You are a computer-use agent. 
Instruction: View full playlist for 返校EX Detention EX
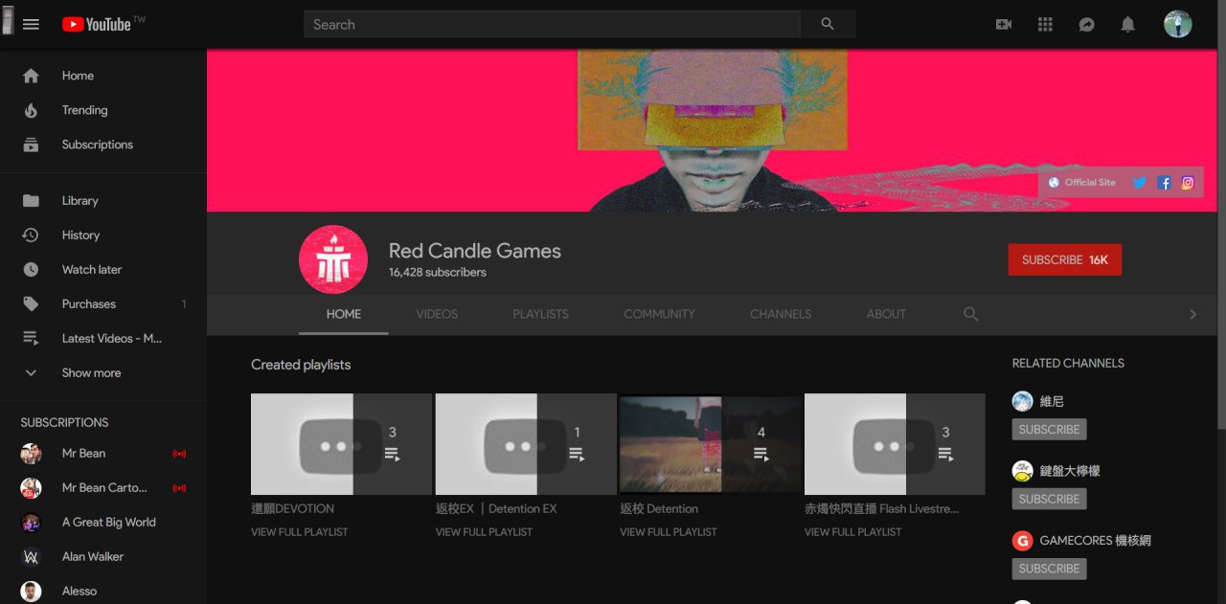pos(484,532)
